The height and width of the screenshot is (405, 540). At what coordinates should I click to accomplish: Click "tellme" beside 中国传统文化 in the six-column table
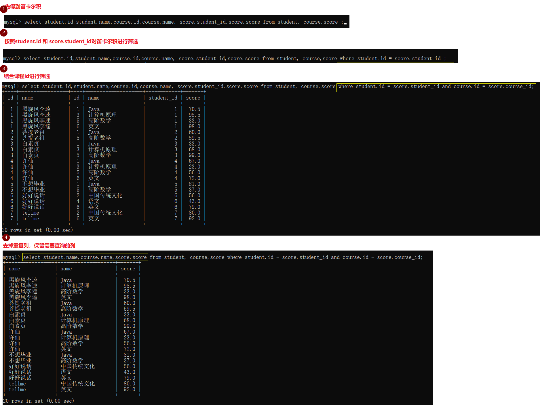31,213
